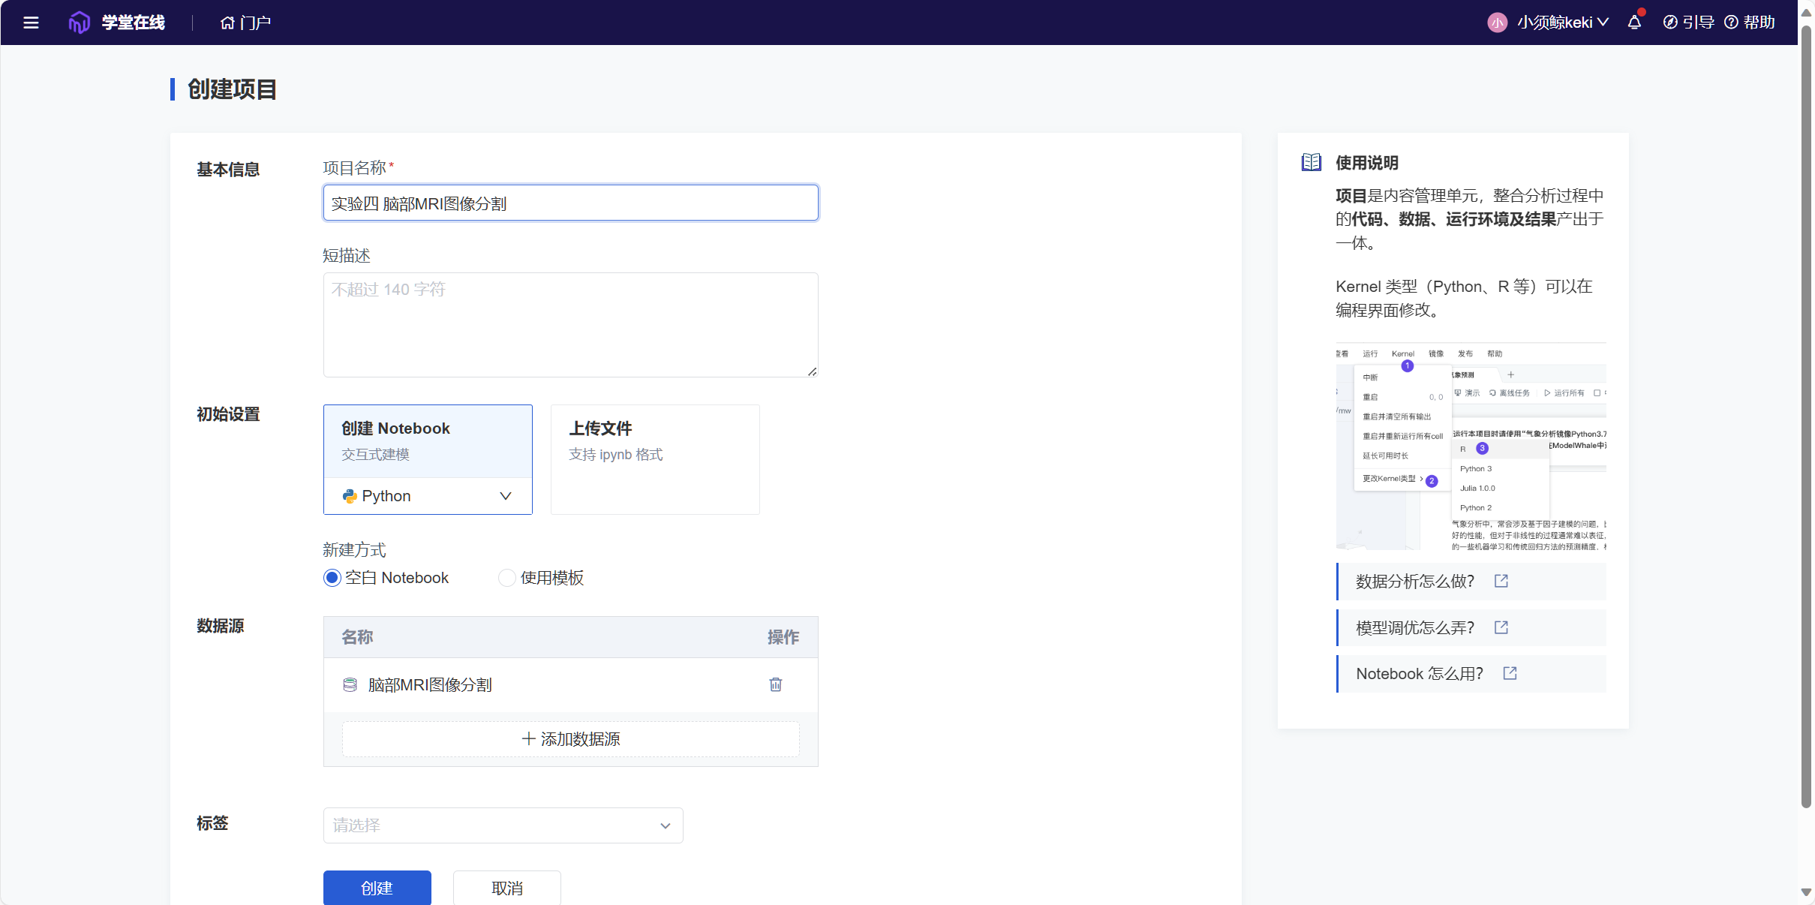Click the 学堂在线 logo icon
1815x905 pixels.
click(79, 23)
